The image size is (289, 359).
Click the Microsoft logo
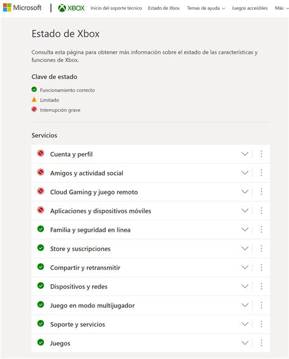[x=22, y=8]
